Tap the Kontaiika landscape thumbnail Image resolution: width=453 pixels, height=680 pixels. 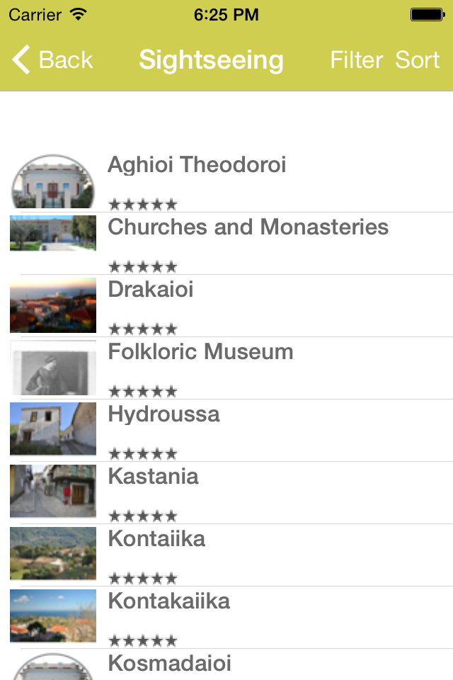click(53, 553)
